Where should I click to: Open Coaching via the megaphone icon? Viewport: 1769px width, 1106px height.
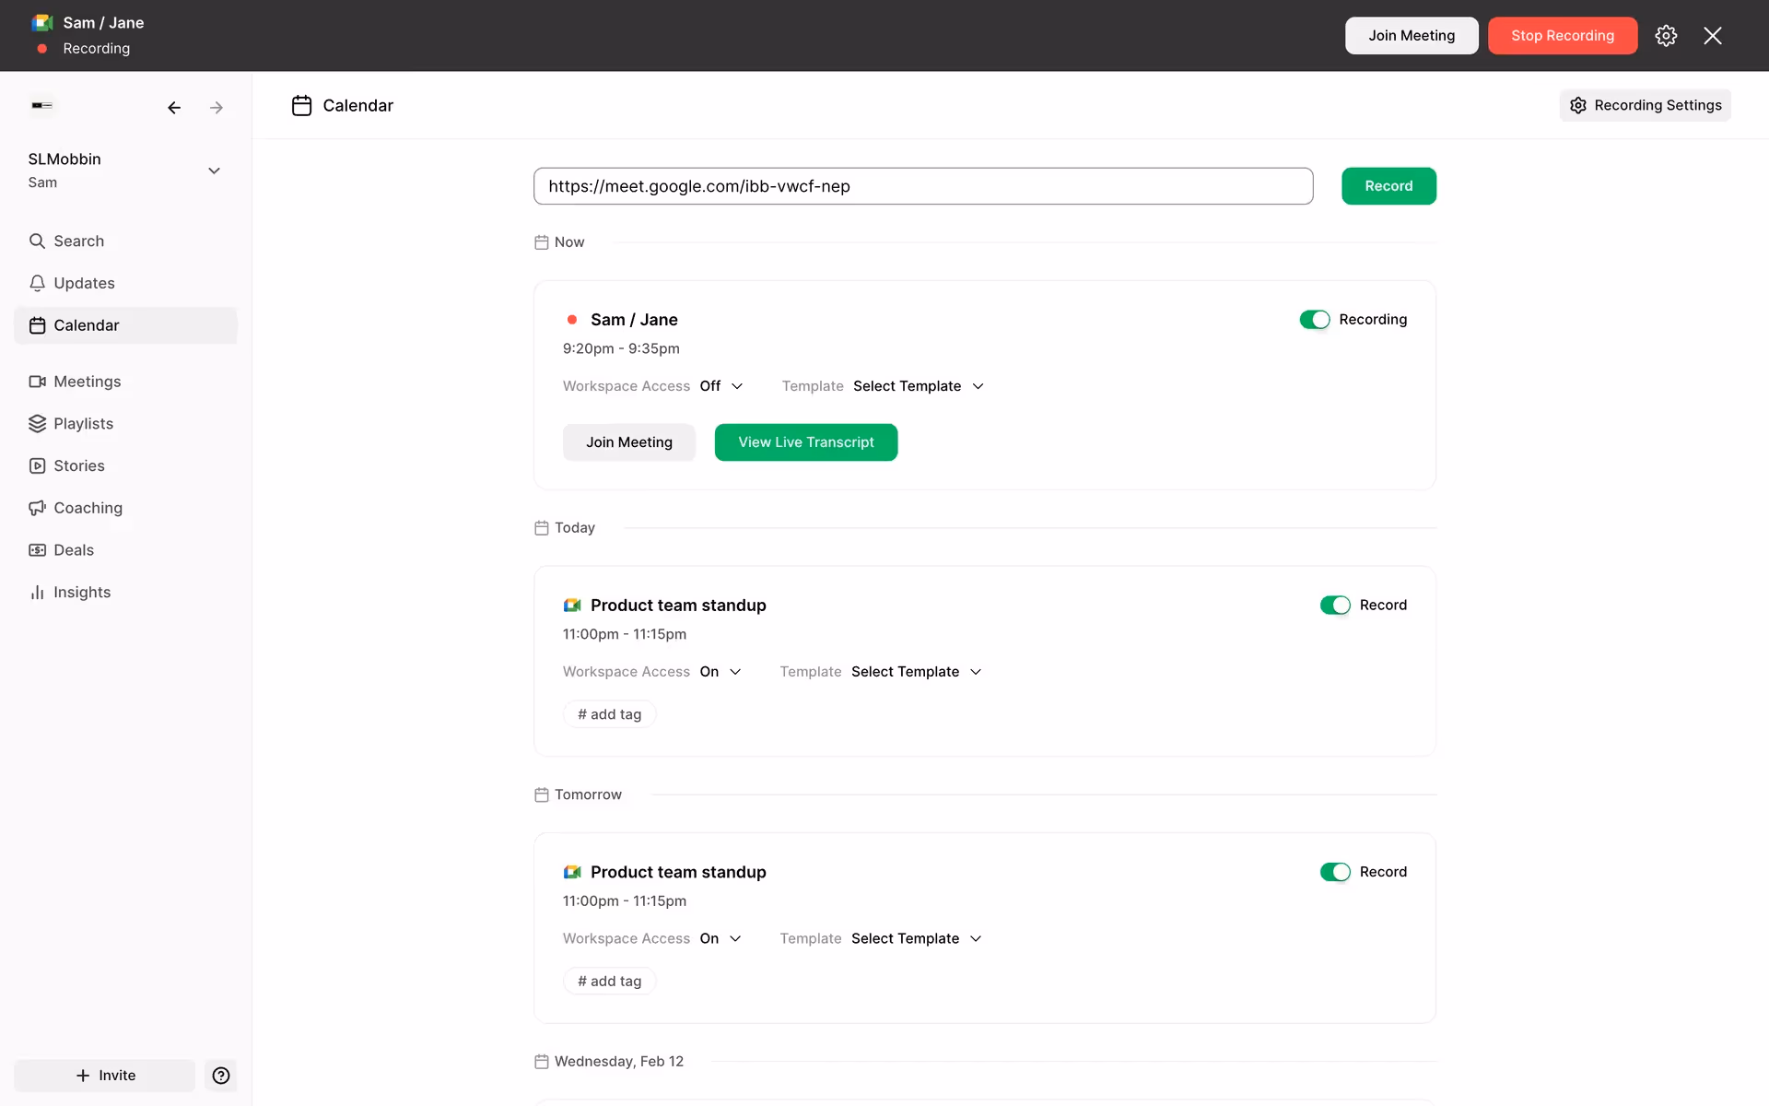[x=37, y=508]
